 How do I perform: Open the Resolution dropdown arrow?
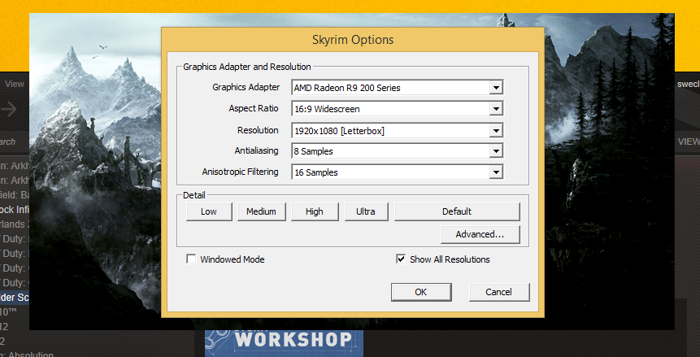(496, 130)
